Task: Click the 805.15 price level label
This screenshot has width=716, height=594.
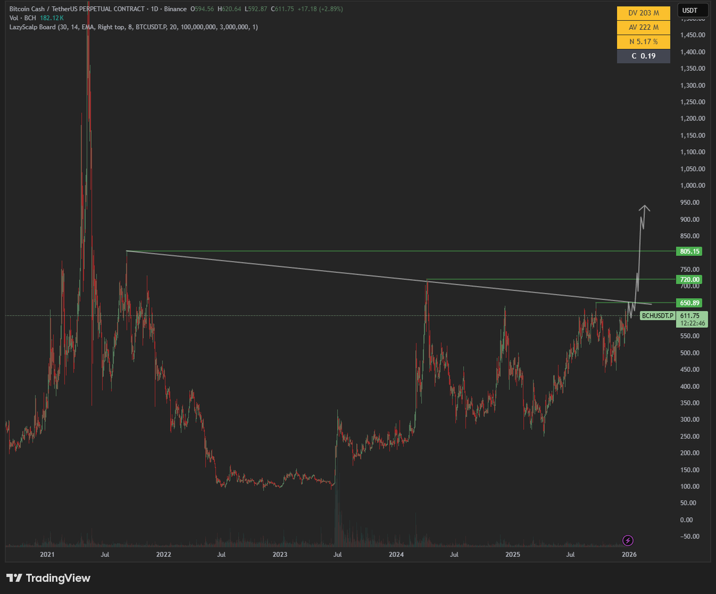Action: [x=690, y=251]
